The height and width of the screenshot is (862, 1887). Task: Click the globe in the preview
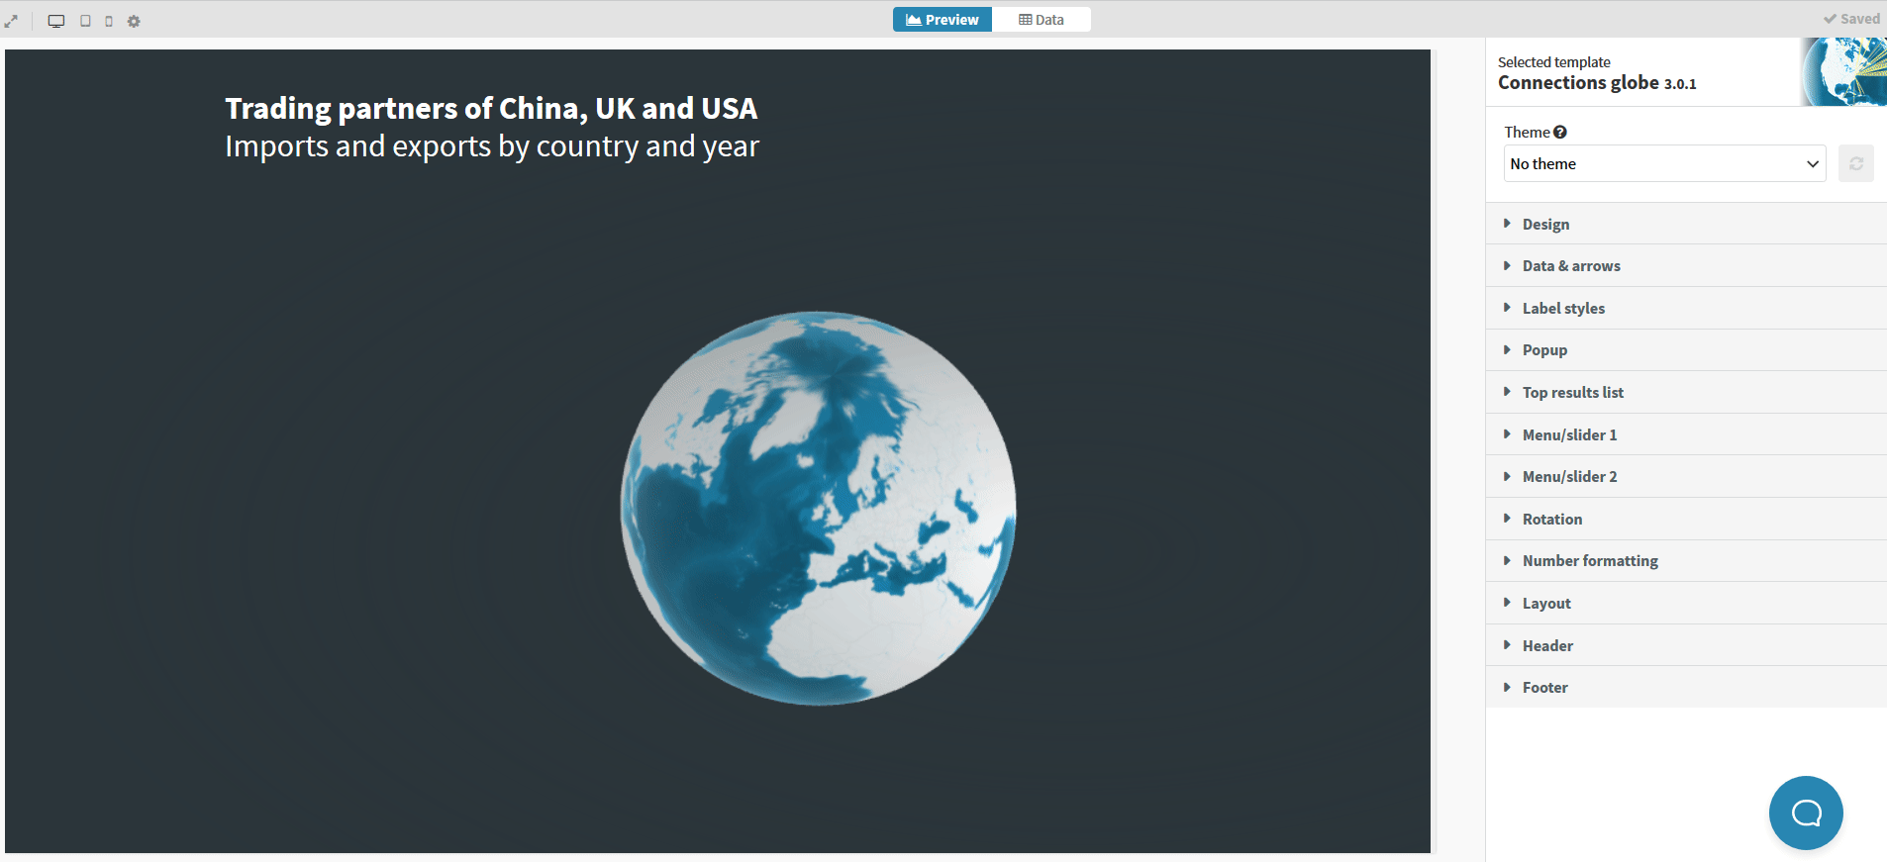click(818, 509)
